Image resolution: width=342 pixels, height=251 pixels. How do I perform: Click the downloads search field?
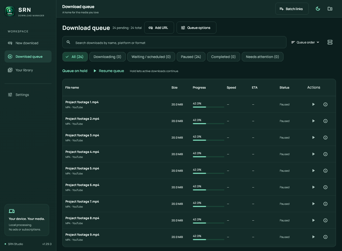pos(174,42)
